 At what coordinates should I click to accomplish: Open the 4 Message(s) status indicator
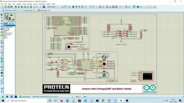point(25,97)
